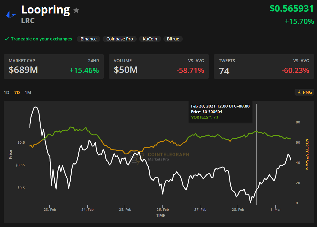Viewport: 317px width, 227px height.
Task: Click the 23. Feb axis tick
Action: coord(50,210)
